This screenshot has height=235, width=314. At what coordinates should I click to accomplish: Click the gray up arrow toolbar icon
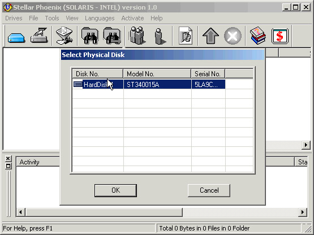210,36
